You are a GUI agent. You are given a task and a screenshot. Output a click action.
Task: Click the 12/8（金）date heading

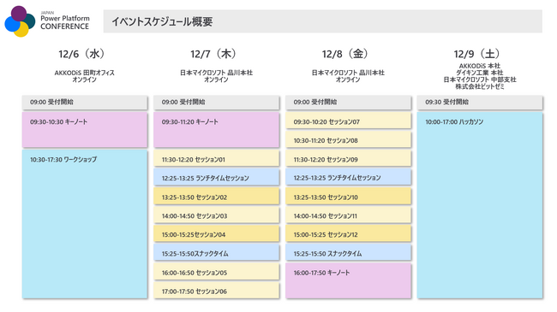[345, 54]
